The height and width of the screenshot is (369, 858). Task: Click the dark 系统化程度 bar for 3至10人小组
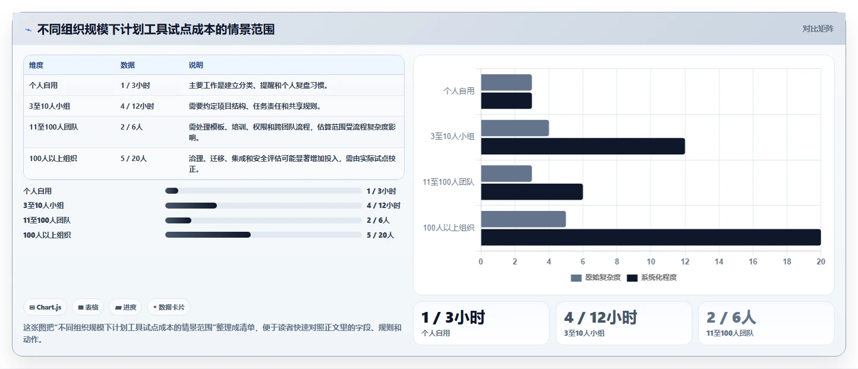(x=583, y=146)
